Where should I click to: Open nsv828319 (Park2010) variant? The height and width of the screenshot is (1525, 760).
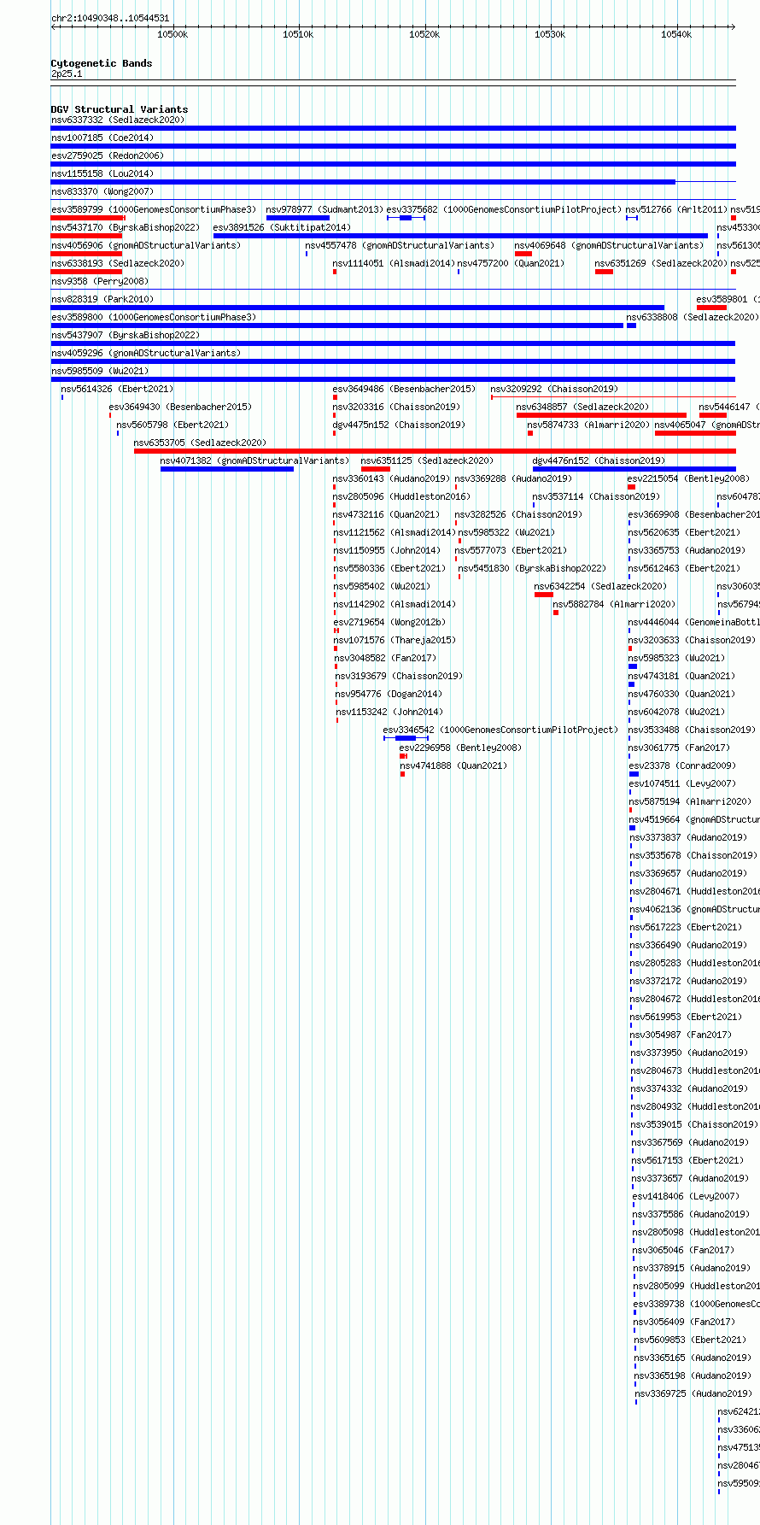[x=102, y=300]
